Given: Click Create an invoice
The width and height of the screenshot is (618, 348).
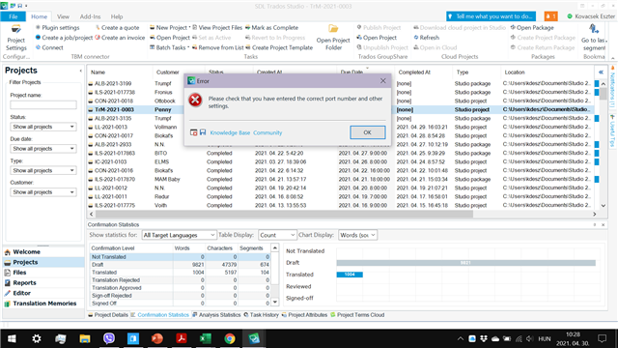Looking at the screenshot, I should [x=120, y=38].
